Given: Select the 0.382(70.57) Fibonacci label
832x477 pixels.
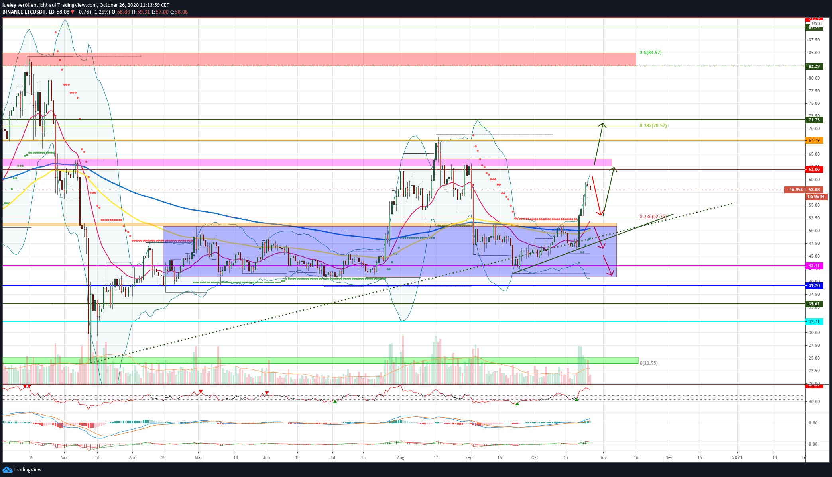Looking at the screenshot, I should pos(653,126).
